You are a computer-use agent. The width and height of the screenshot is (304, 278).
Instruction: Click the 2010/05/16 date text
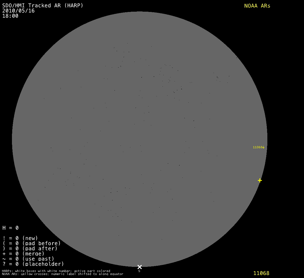click(x=18, y=11)
